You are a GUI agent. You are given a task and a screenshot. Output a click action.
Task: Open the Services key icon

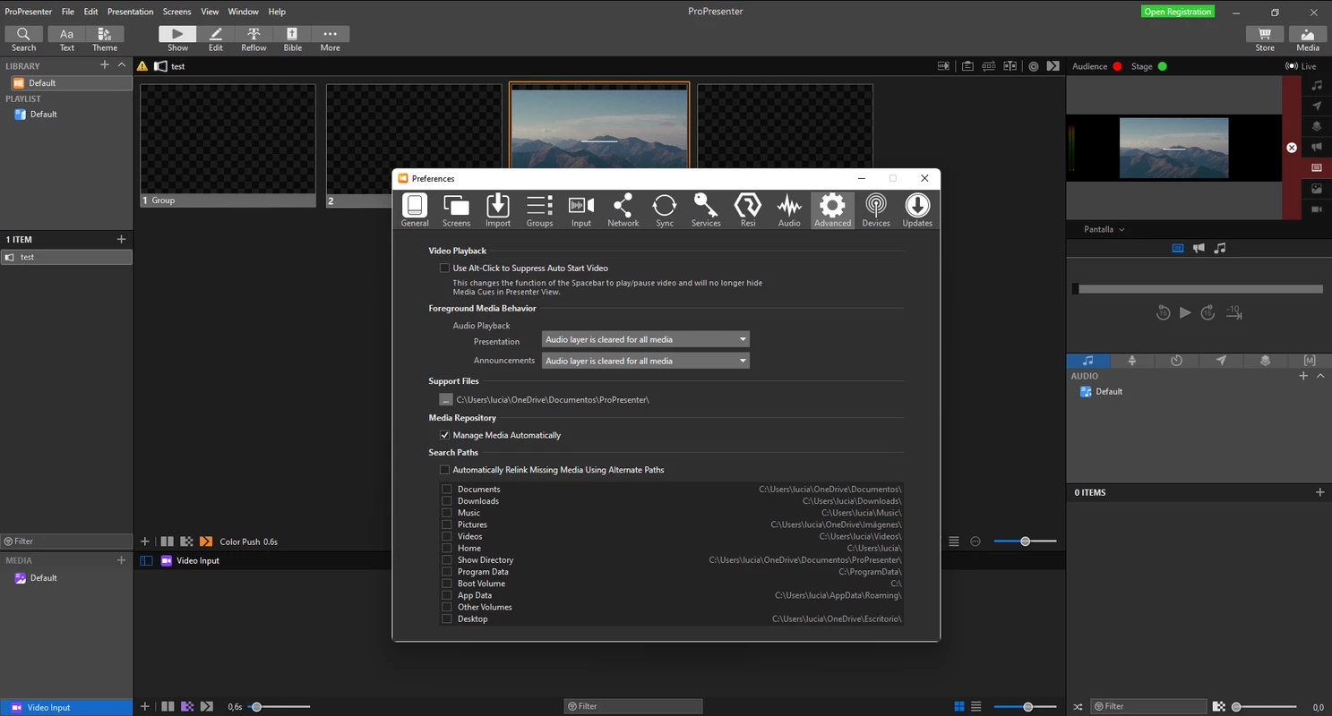(x=706, y=210)
